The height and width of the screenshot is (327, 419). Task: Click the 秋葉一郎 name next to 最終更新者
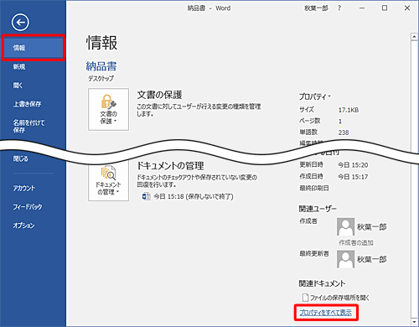[372, 259]
